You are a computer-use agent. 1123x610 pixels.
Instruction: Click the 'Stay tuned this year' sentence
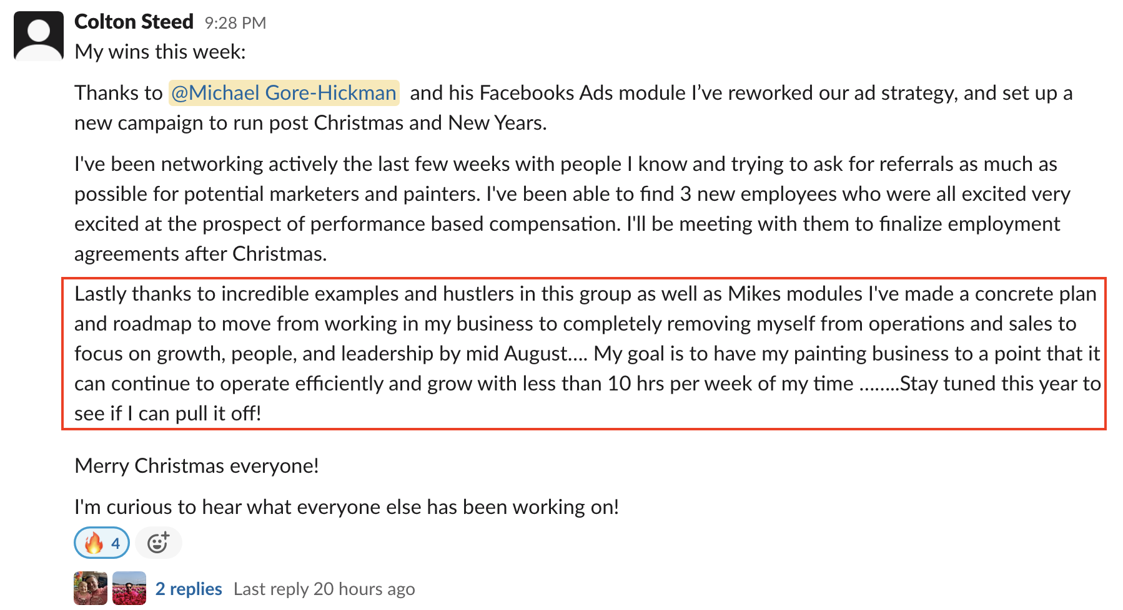[587, 399]
